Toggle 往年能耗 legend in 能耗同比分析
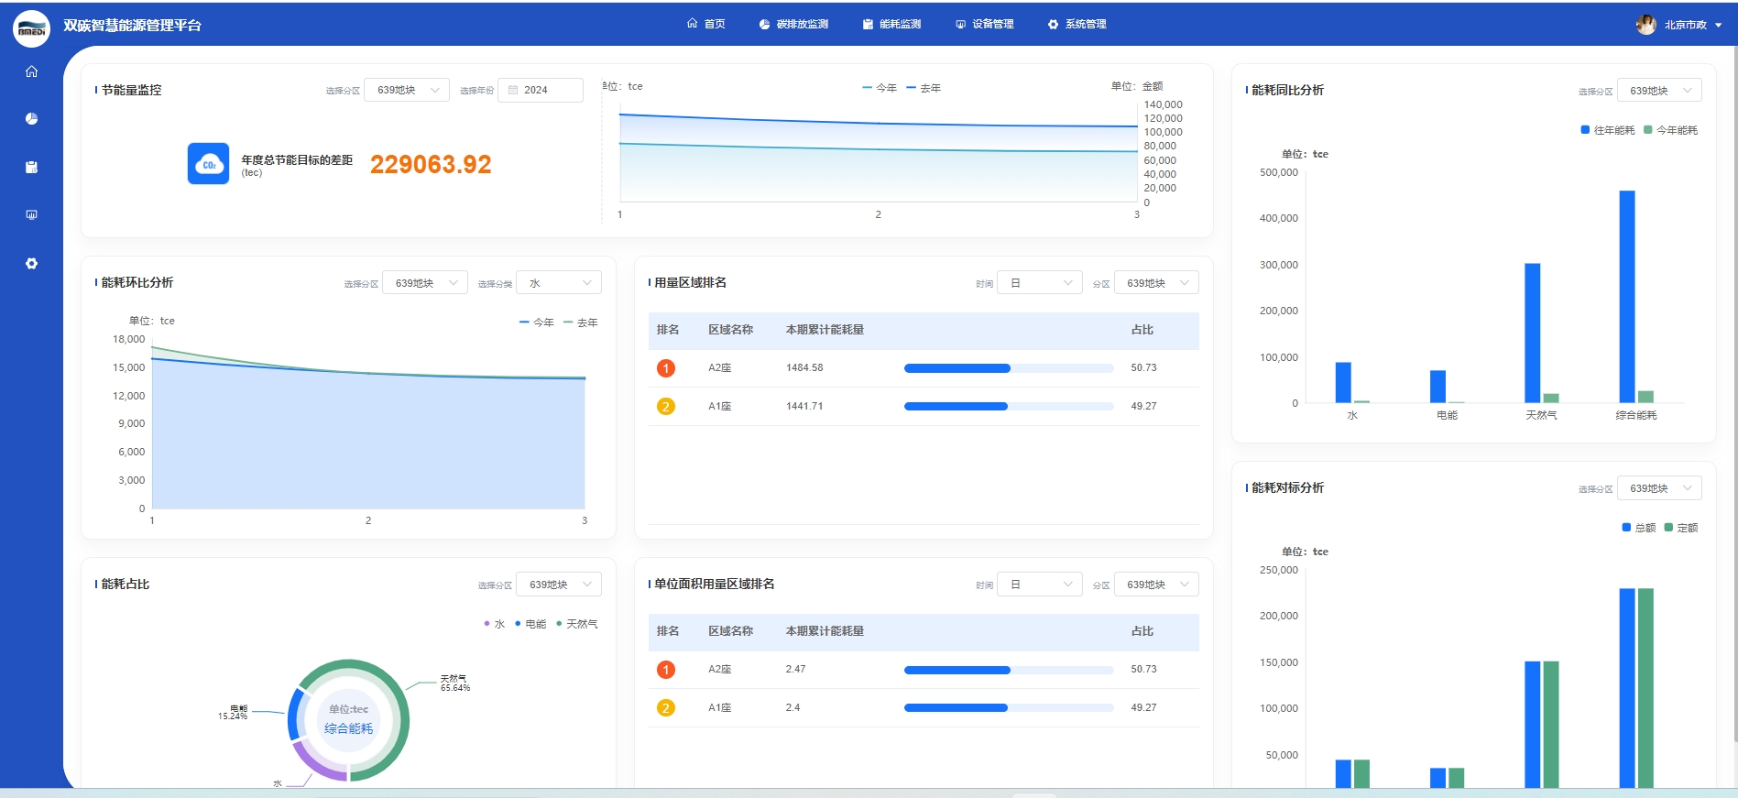The height and width of the screenshot is (798, 1738). click(x=1608, y=130)
